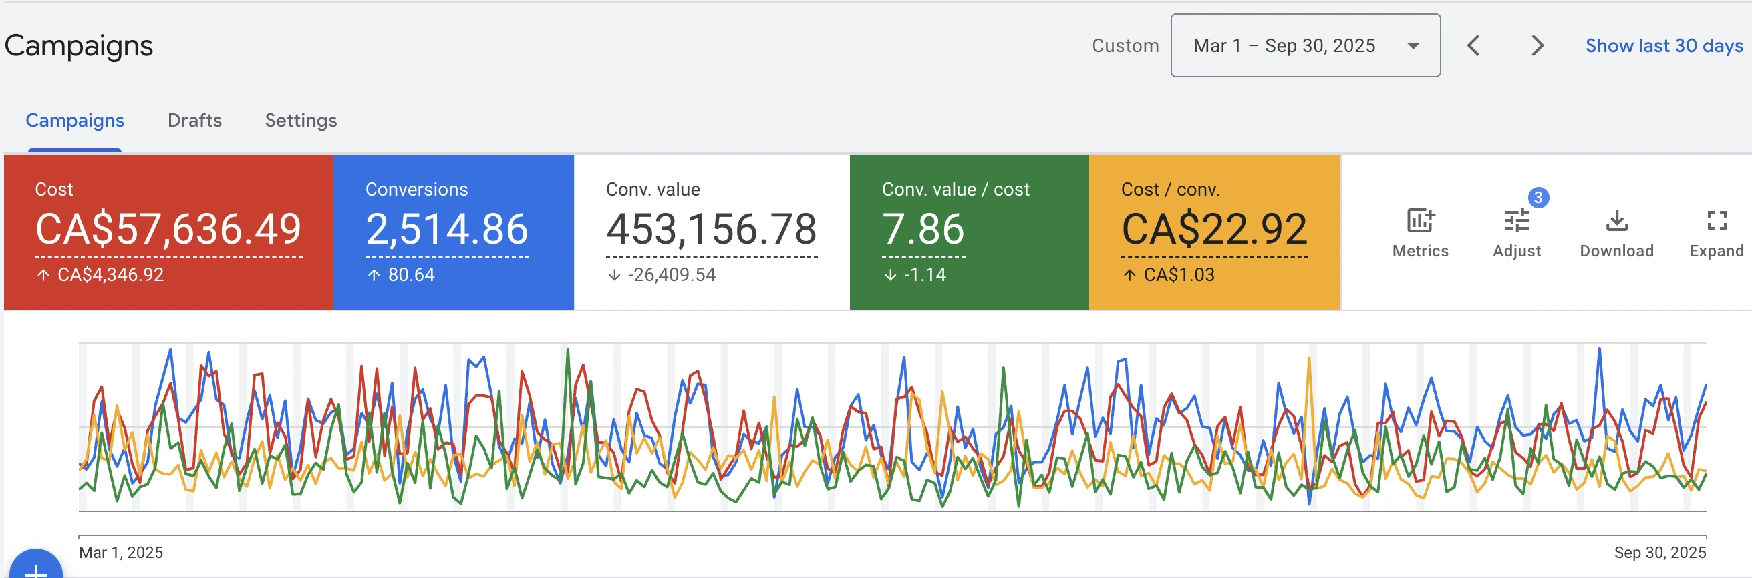The image size is (1752, 578).
Task: Click the Campaigns page heading
Action: click(x=79, y=45)
